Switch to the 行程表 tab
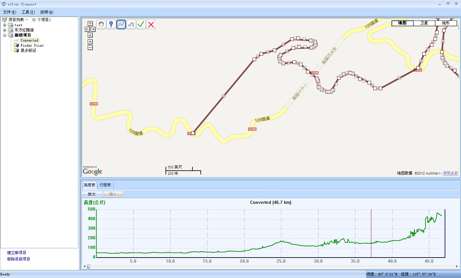This screenshot has height=278, width=461. pos(105,185)
